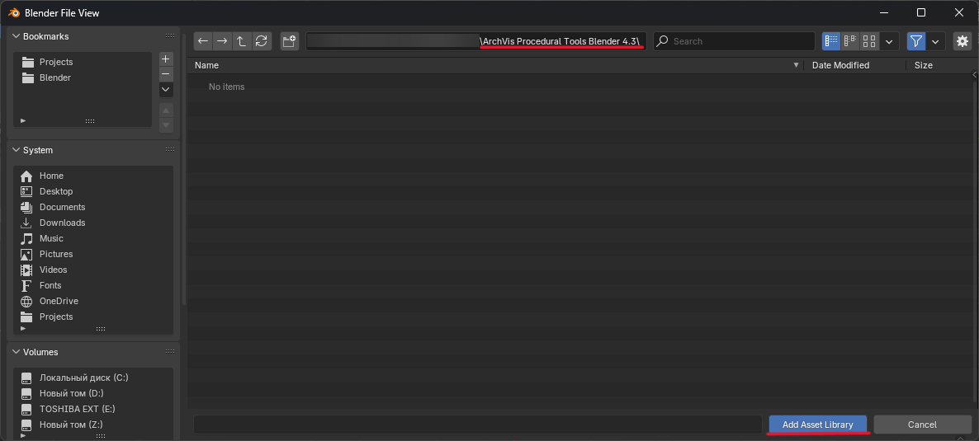Move bookmark up in list

click(165, 110)
